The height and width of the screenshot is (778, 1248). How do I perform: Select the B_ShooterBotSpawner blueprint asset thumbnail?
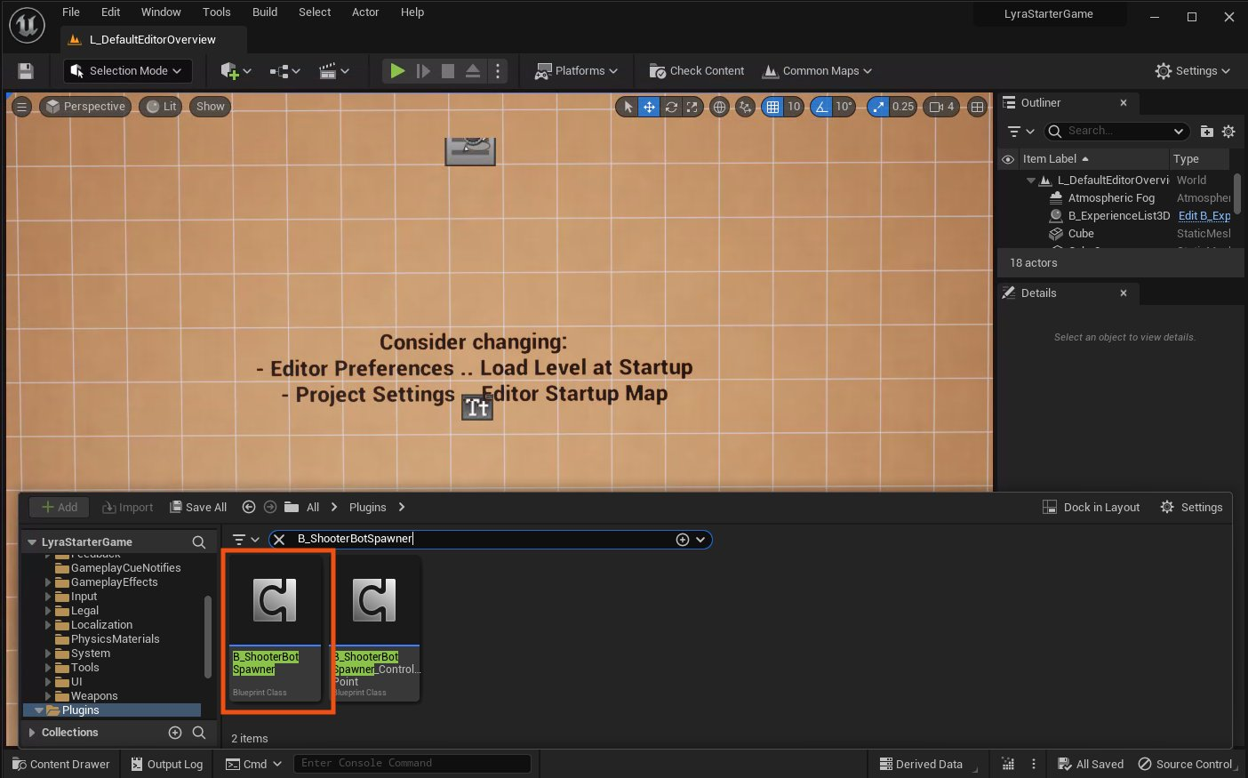click(275, 600)
